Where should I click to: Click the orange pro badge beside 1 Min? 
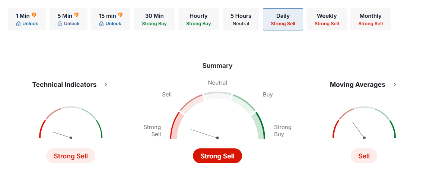(34, 15)
